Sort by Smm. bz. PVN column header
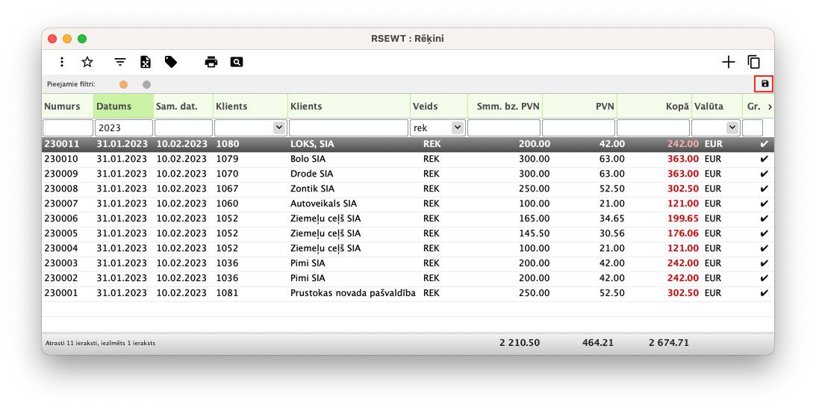816x410 pixels. pyautogui.click(x=505, y=106)
